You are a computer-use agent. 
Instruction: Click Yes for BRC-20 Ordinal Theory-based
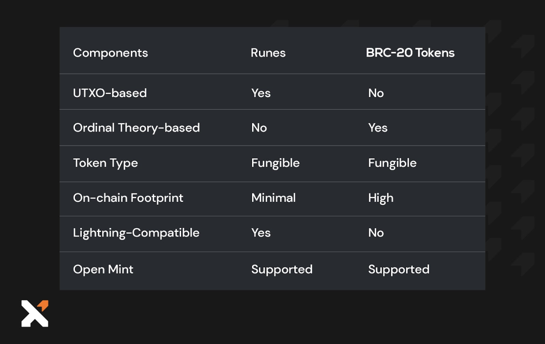[377, 128]
